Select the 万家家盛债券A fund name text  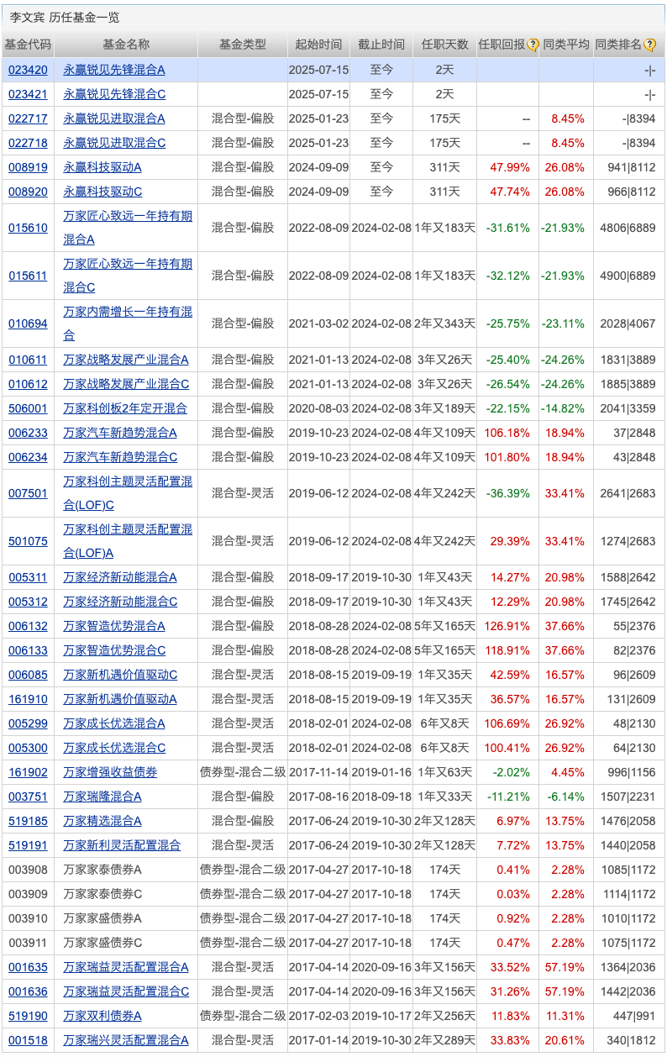102,918
